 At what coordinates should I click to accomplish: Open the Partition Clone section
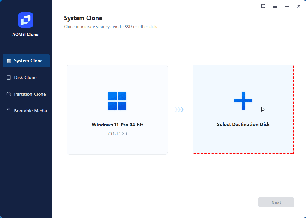tap(26, 94)
